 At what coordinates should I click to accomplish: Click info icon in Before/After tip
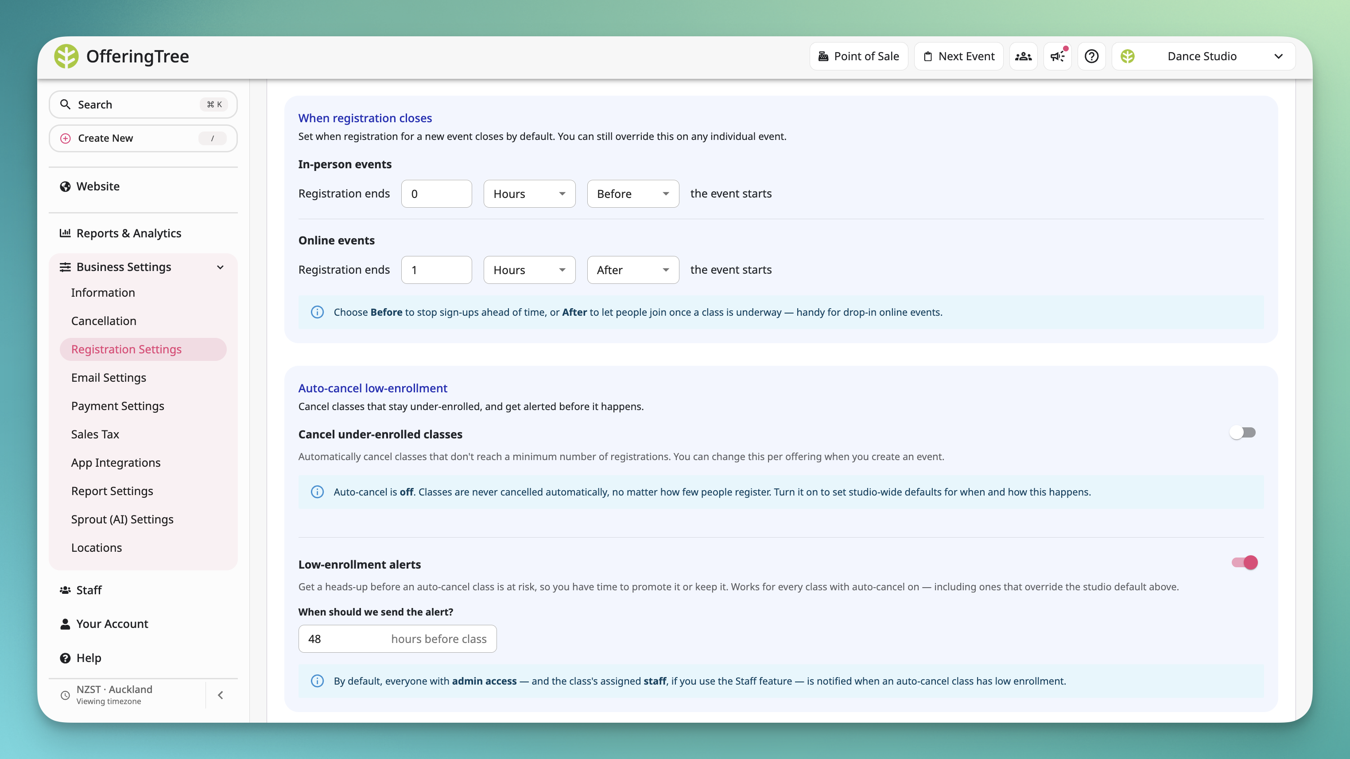point(317,312)
